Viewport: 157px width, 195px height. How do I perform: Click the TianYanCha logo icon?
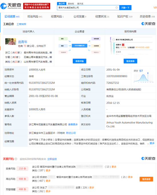coord(3,6)
